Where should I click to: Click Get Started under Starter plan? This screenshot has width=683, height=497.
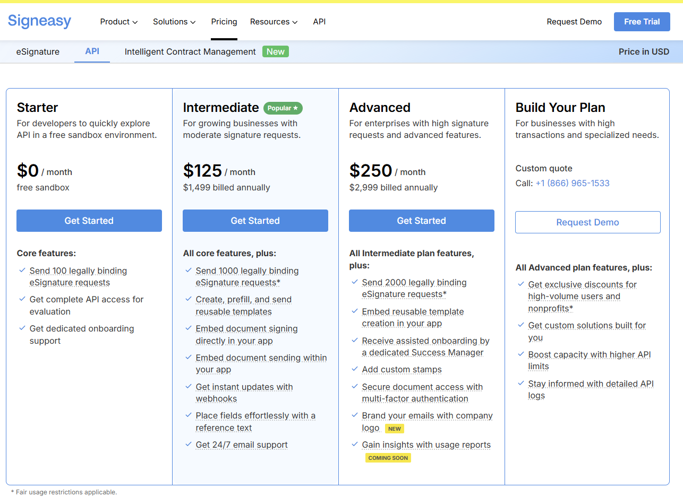coord(89,221)
